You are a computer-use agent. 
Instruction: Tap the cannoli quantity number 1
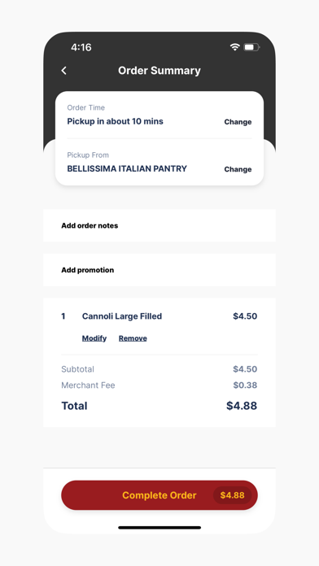(63, 316)
